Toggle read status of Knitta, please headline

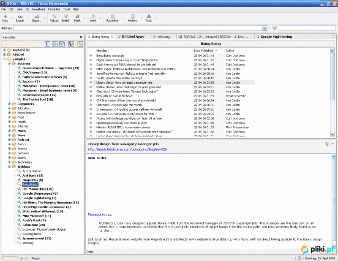[91, 87]
